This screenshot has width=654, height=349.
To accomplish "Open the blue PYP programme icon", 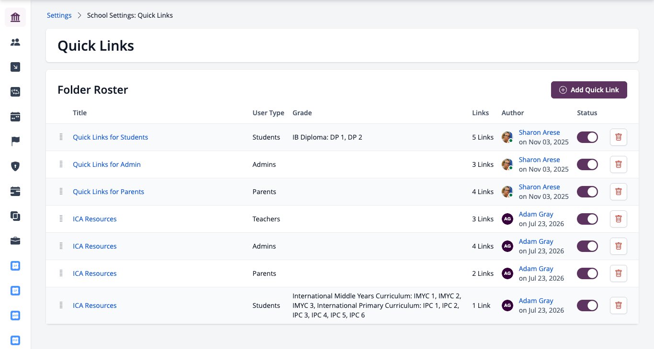I will [15, 340].
